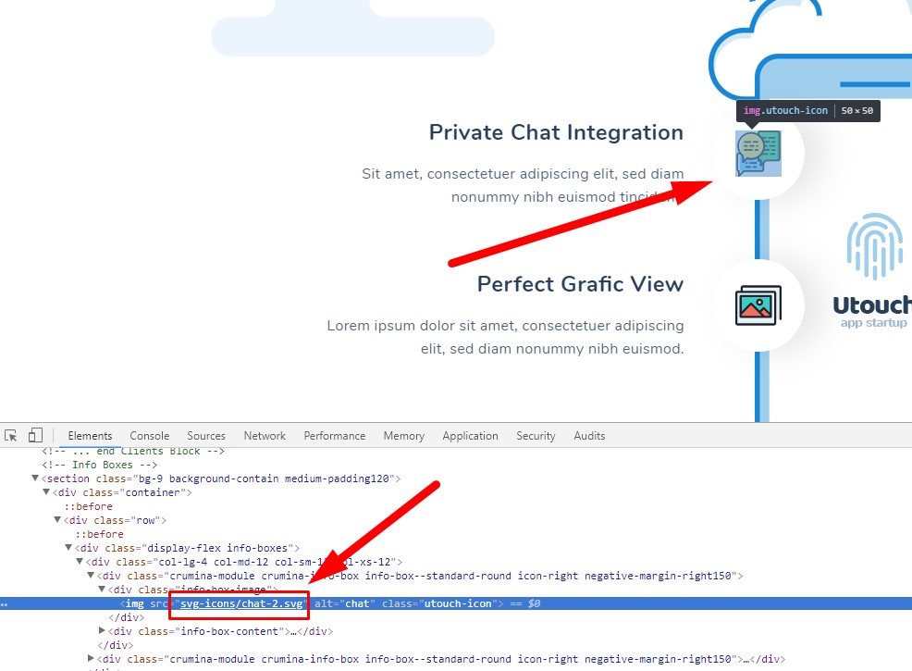This screenshot has height=671, width=912.
Task: Click the Private Chat Integration heading
Action: [556, 132]
